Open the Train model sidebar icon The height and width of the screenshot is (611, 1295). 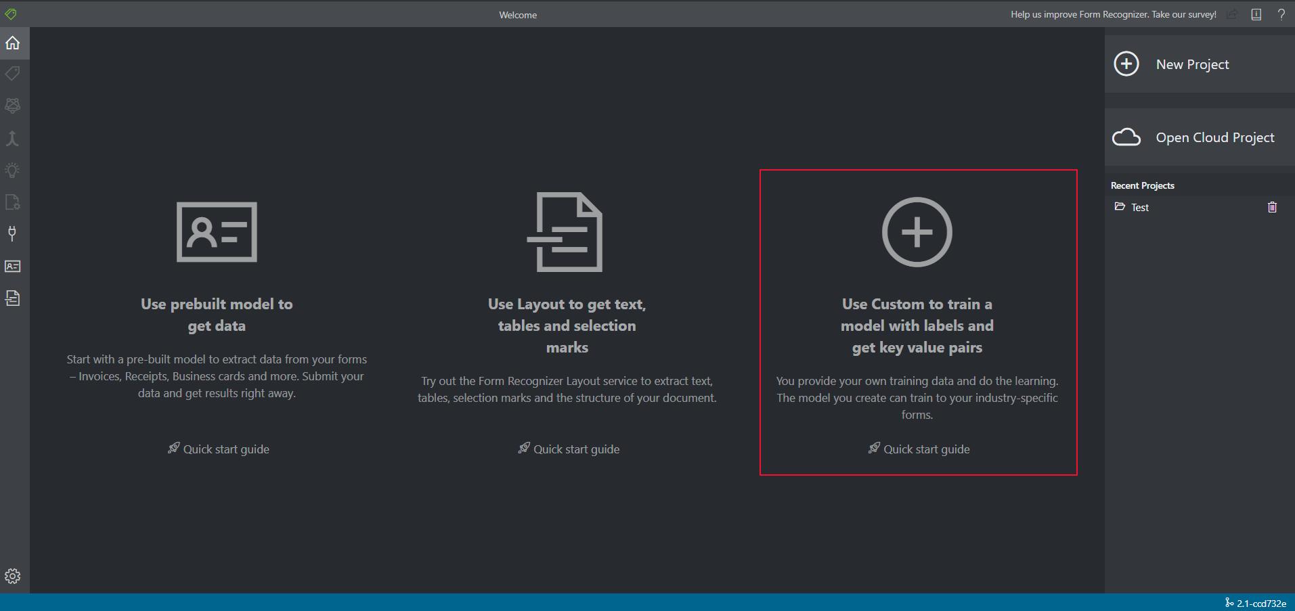13,106
